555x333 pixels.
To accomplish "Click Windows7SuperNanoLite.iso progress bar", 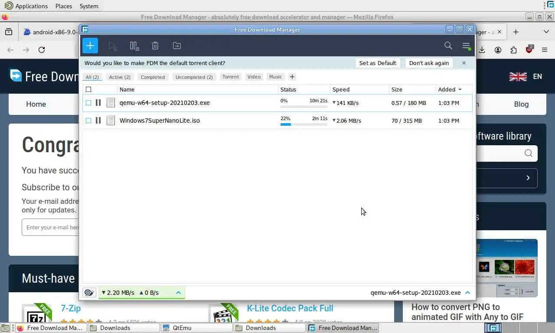I will [304, 124].
